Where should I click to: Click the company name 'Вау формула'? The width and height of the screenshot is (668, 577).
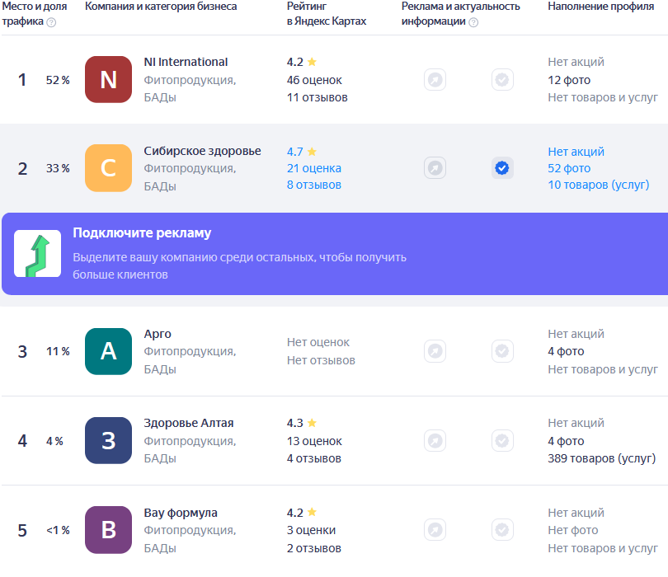(x=181, y=513)
